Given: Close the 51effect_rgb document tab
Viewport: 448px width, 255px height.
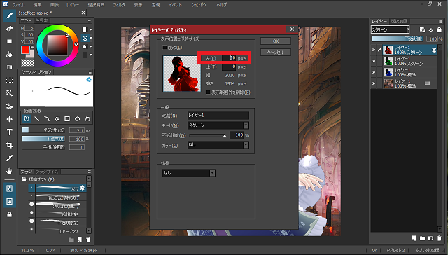Looking at the screenshot, I should pos(83,13).
